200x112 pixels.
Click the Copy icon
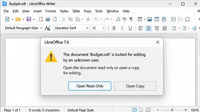point(70,19)
